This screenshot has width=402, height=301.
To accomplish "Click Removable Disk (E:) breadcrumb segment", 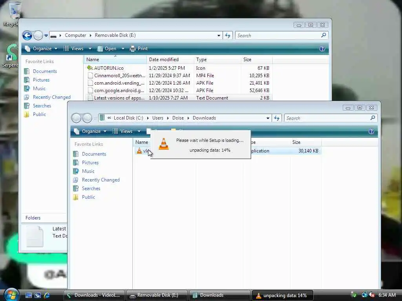I will [115, 35].
